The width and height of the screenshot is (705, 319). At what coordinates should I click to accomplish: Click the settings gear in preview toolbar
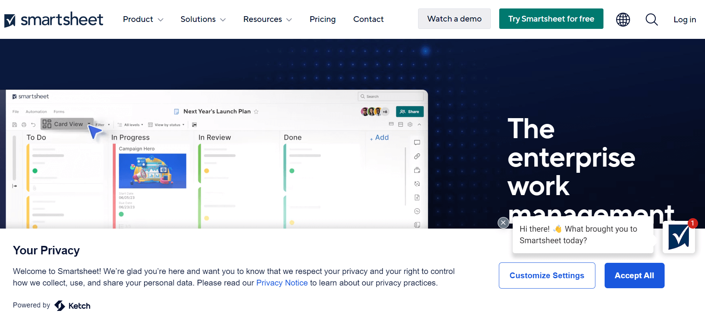point(410,124)
